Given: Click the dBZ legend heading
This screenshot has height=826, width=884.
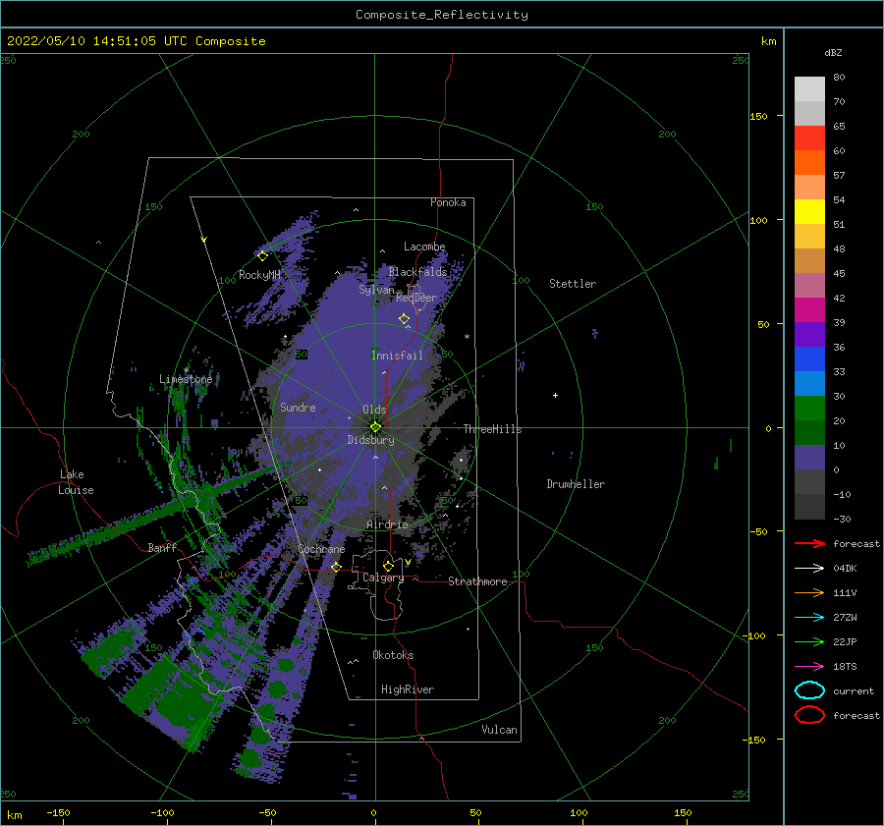Looking at the screenshot, I should 833,52.
